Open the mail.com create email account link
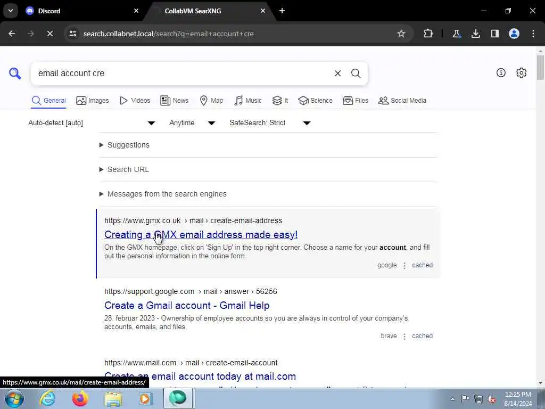 [x=200, y=377]
